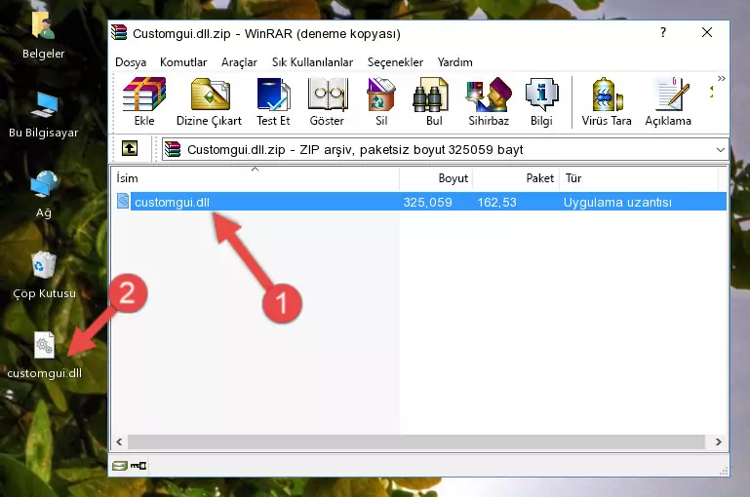Open the Bul (Find) binoculars tool
The height and width of the screenshot is (497, 750).
click(x=433, y=101)
